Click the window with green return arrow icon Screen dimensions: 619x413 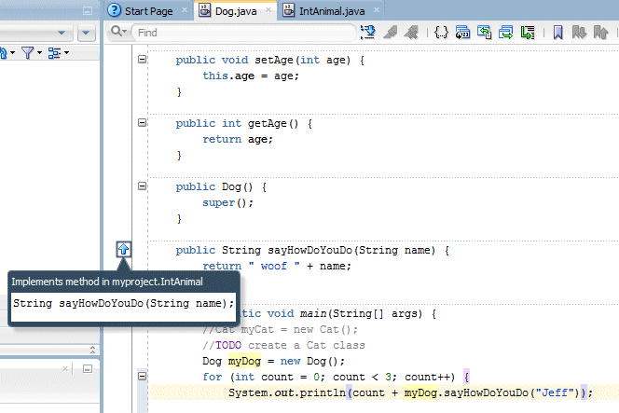click(484, 33)
